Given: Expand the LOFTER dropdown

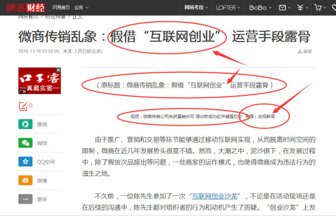Looking at the screenshot, I should (x=228, y=8).
